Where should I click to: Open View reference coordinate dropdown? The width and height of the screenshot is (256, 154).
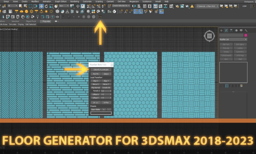coord(64,6)
